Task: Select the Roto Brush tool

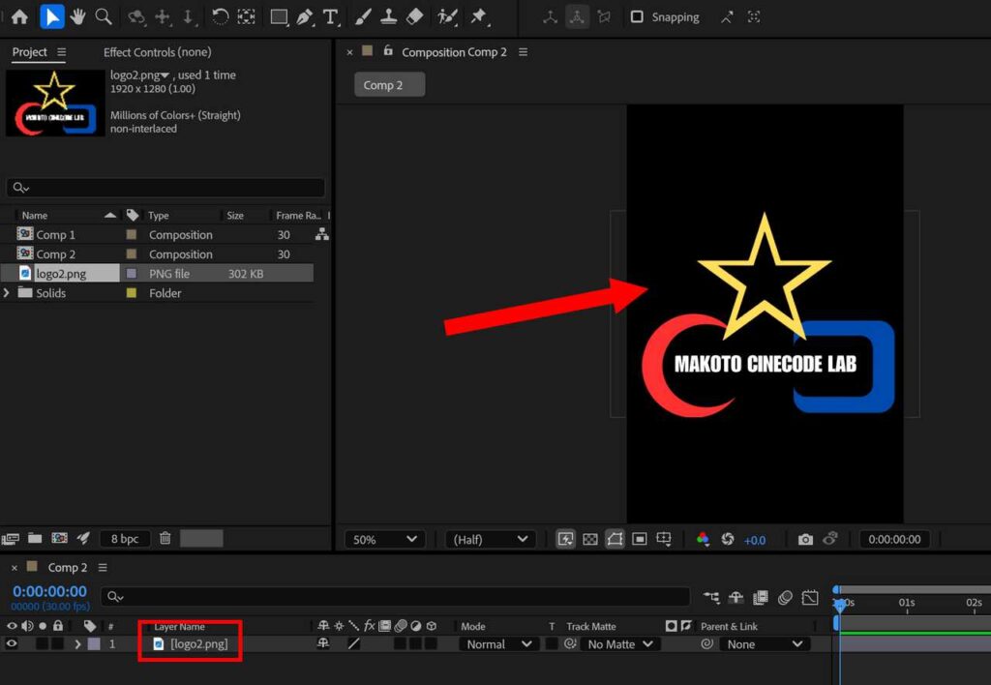Action: coord(447,17)
